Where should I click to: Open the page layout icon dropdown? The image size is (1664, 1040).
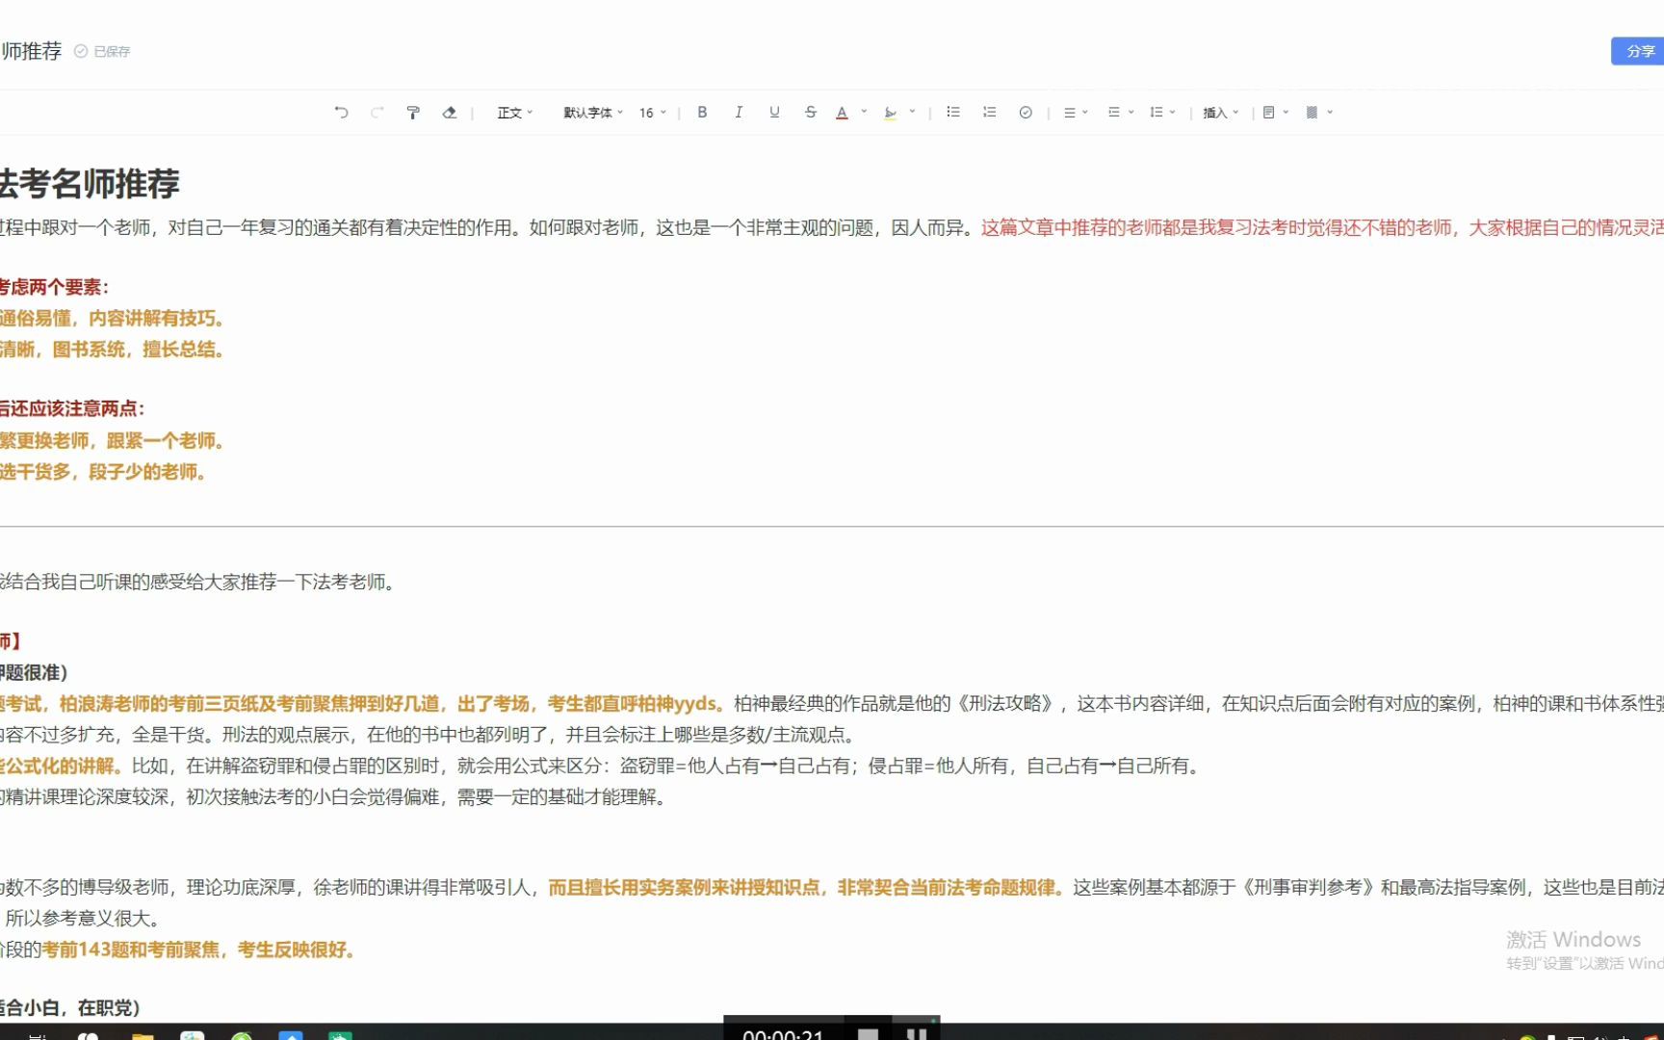(x=1276, y=113)
